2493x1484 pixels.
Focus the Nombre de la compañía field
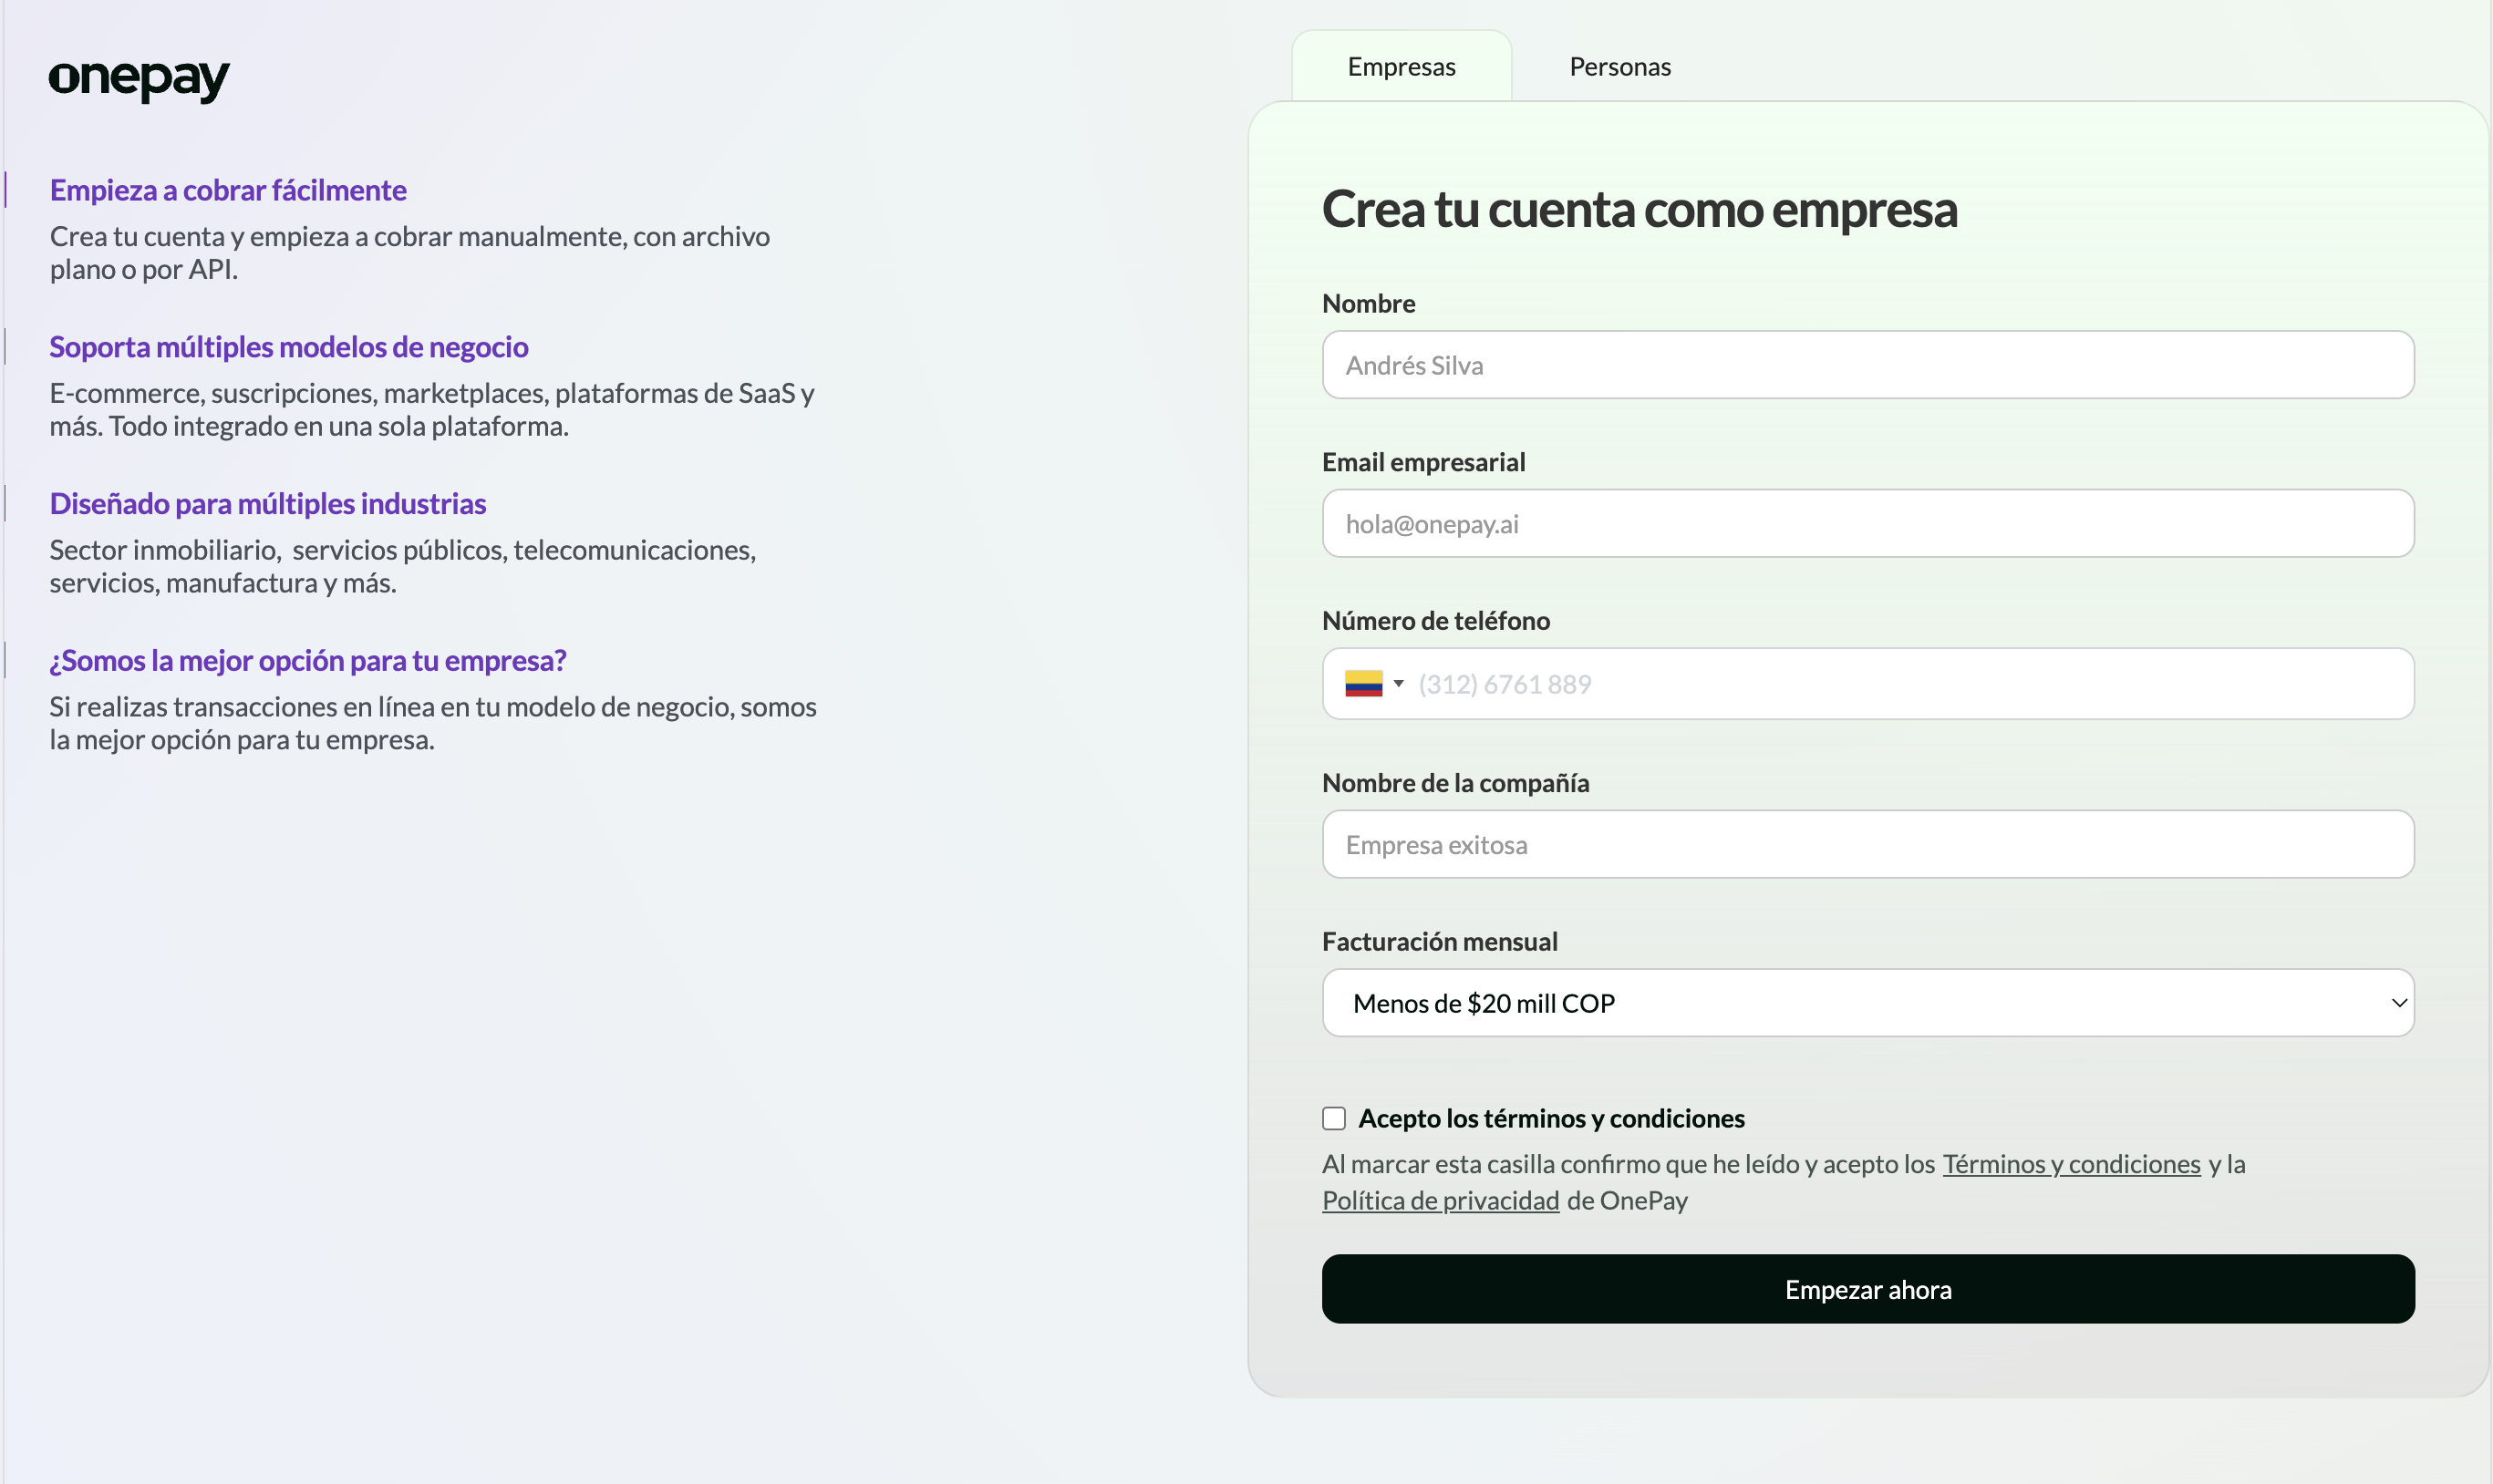click(1868, 845)
